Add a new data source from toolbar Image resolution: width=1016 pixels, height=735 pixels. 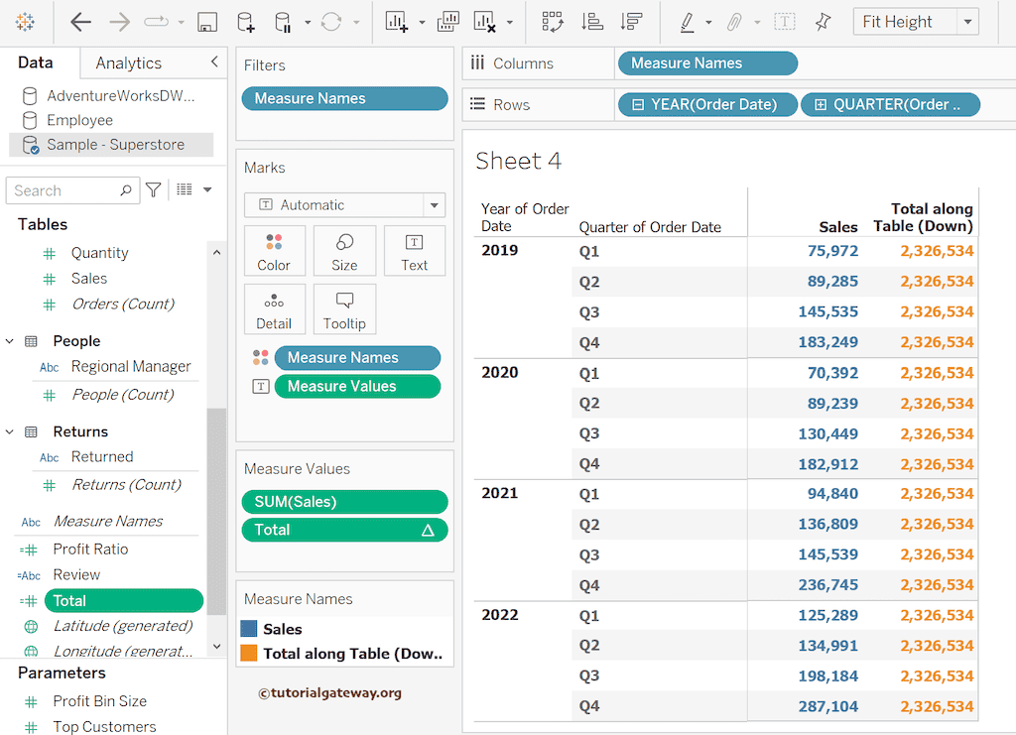[x=245, y=22]
